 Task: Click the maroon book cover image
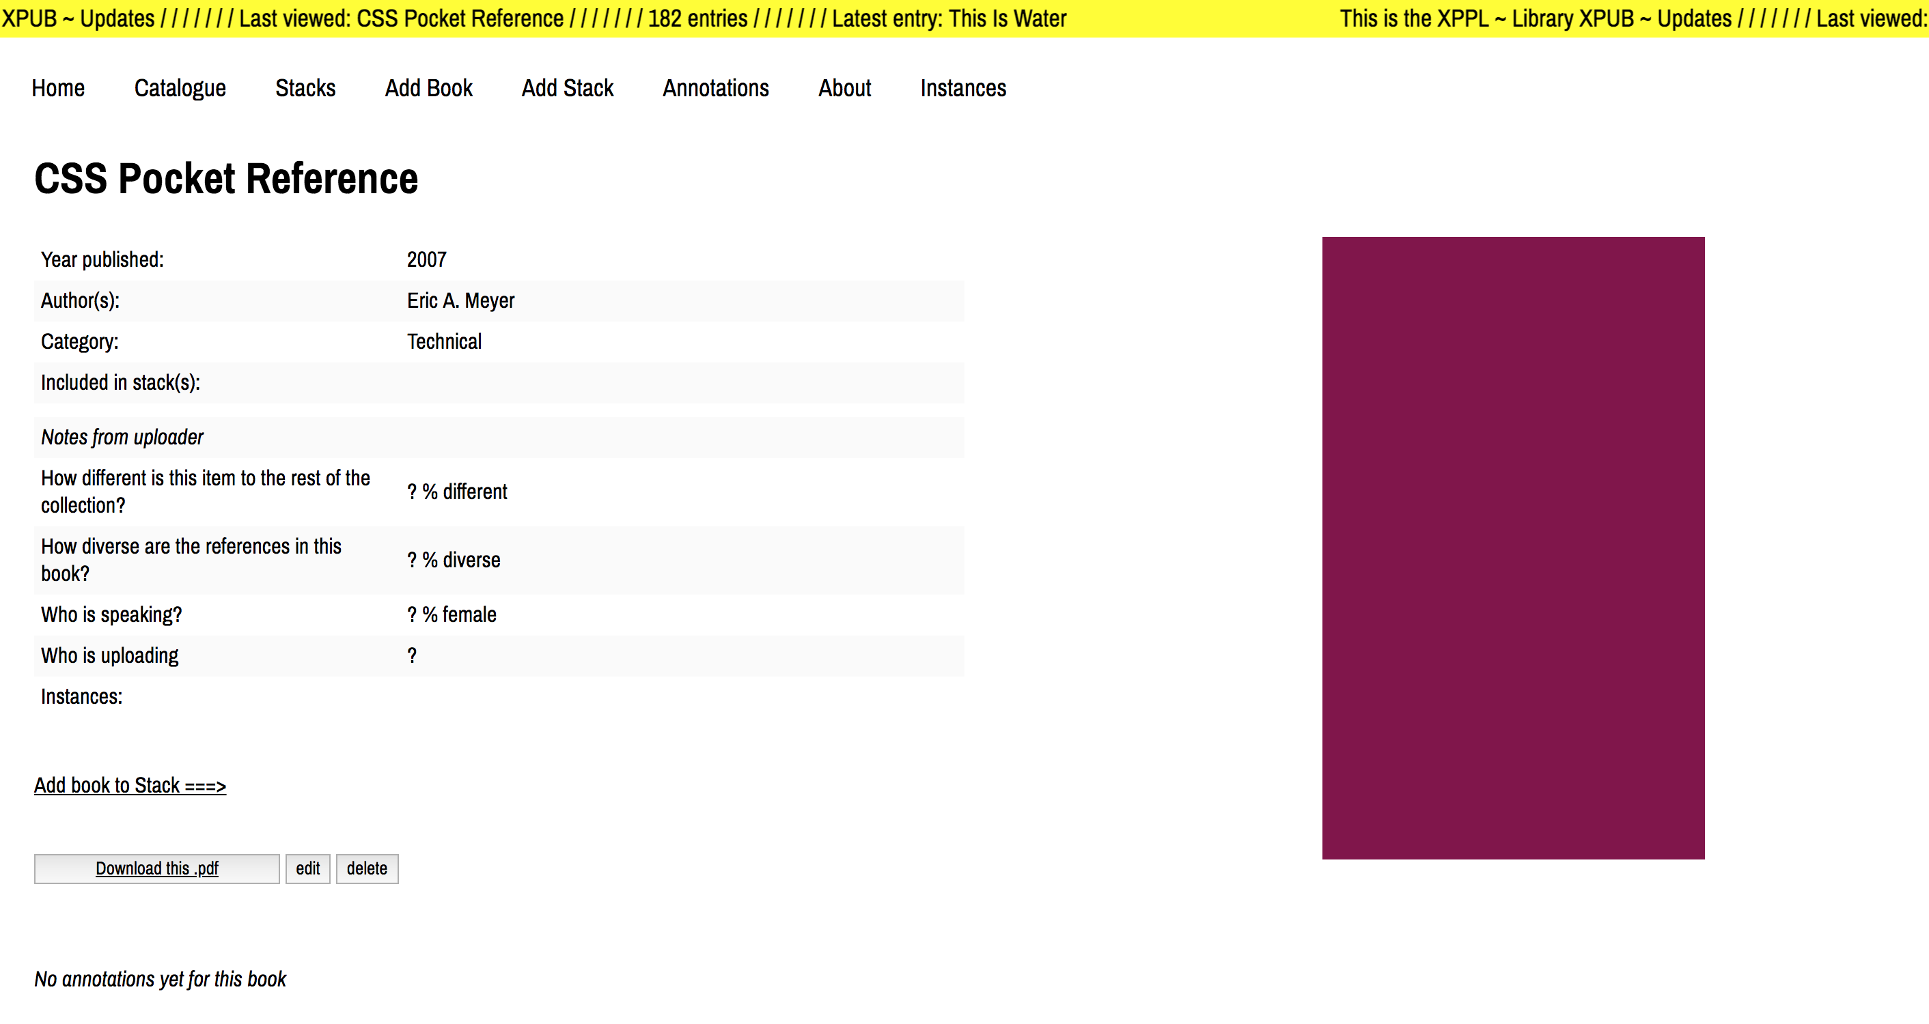click(1512, 547)
